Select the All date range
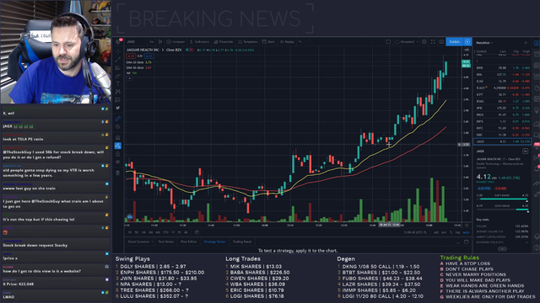This screenshot has width=540, height=303. point(186,232)
